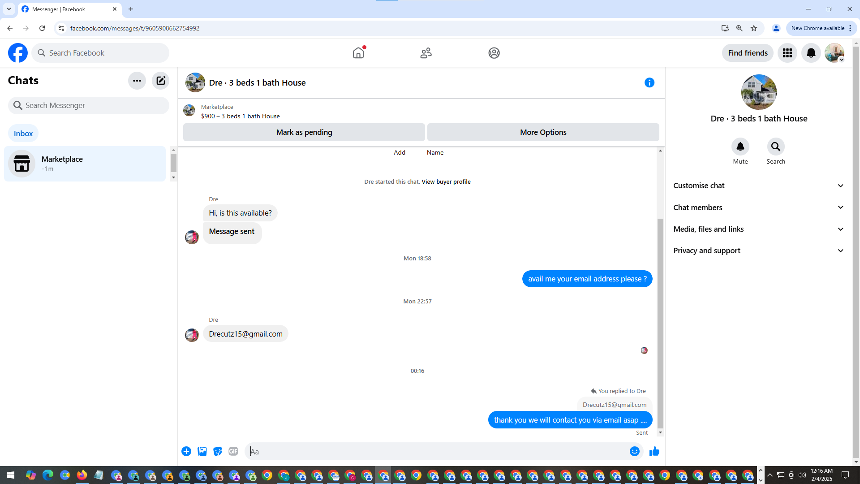Select the Inbox tab
860x484 pixels.
point(23,134)
